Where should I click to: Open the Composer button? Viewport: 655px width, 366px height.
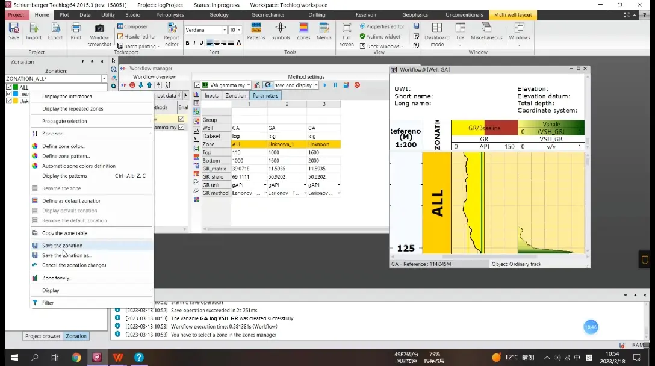tap(132, 26)
